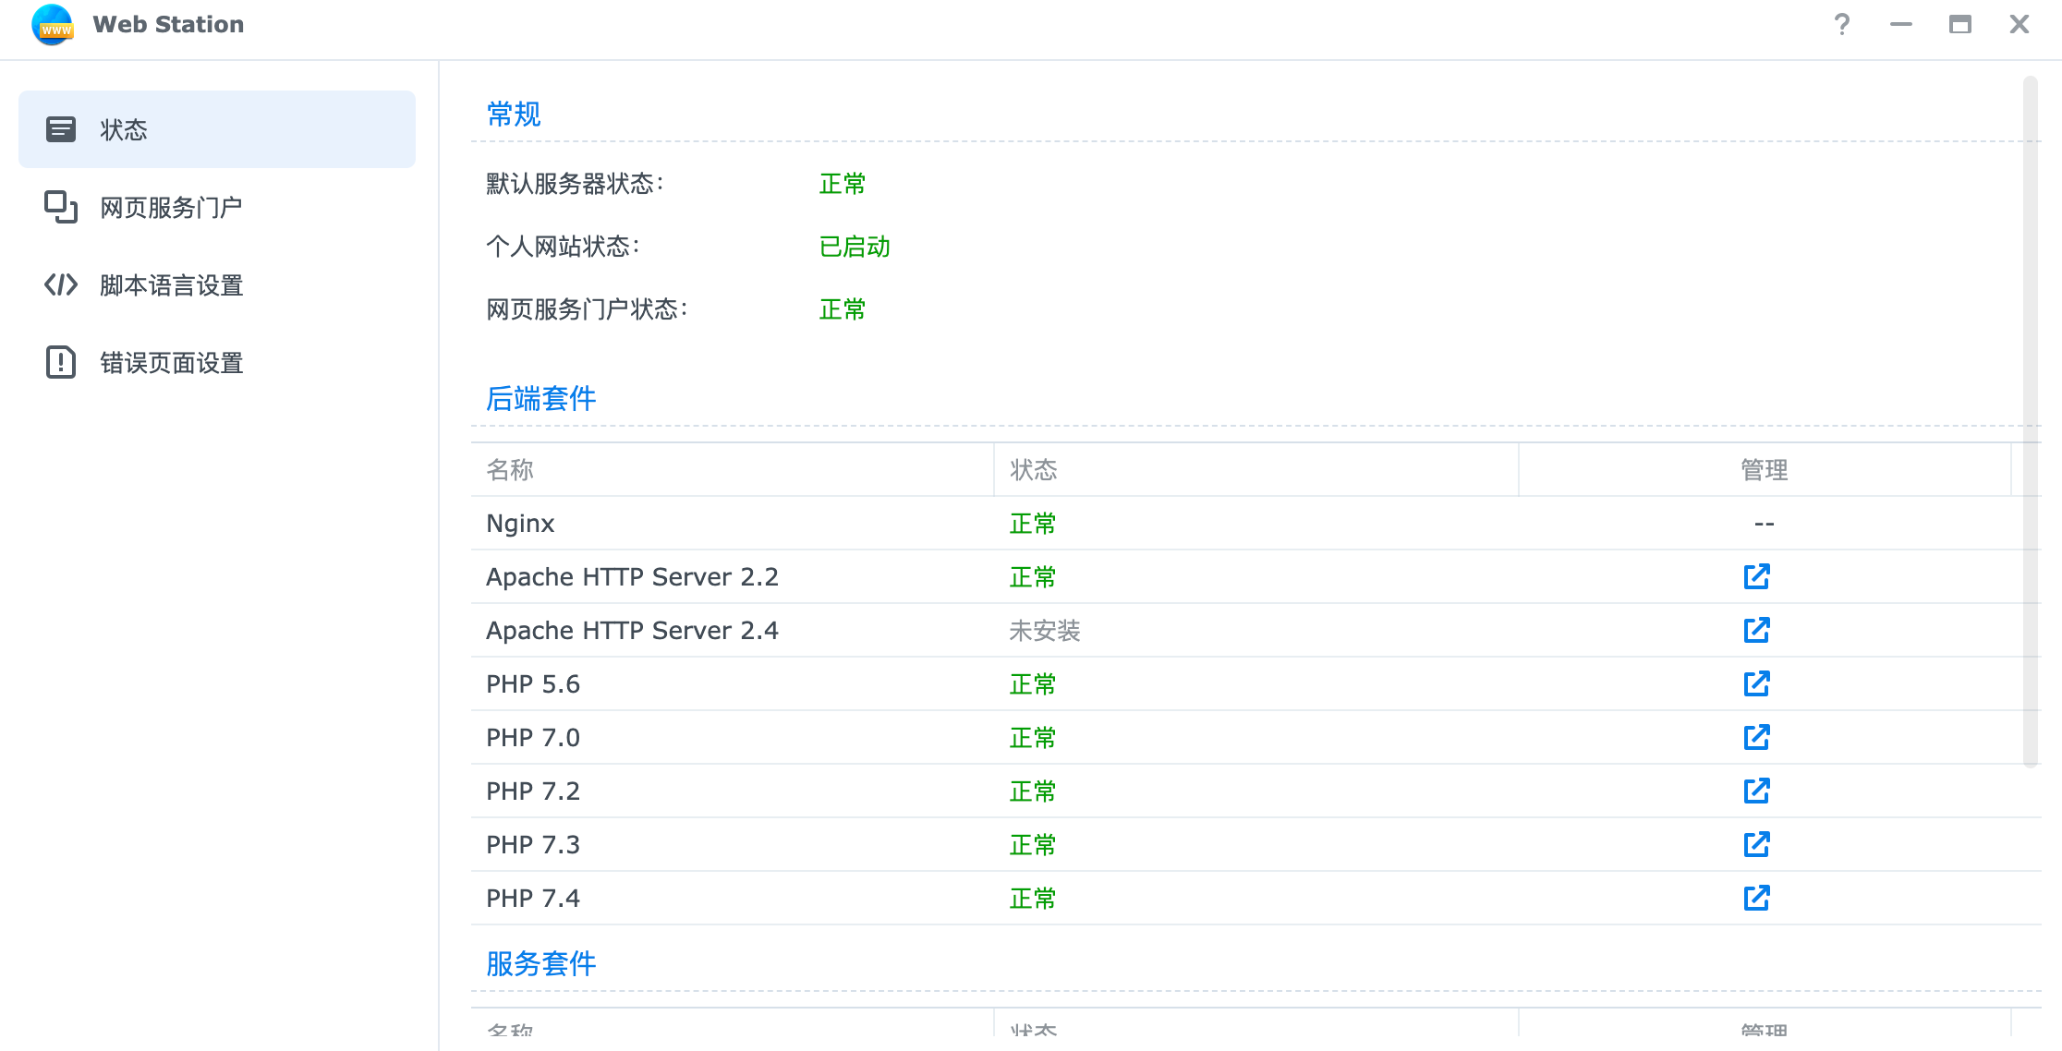Click the PHP 7.4 manage icon

1756,898
